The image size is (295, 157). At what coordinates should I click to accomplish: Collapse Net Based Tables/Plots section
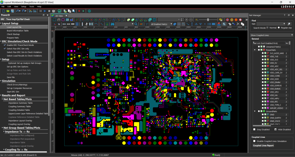coord(2,99)
